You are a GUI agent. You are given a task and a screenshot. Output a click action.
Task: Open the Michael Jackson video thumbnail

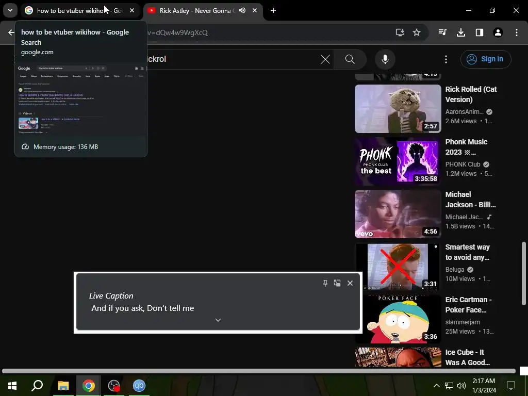point(398,214)
